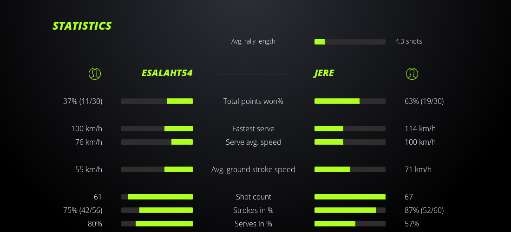511x232 pixels.
Task: Click JERE's Avg. ground stroke speed bar
Action: (350, 169)
